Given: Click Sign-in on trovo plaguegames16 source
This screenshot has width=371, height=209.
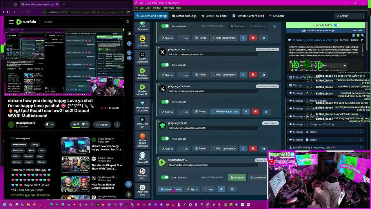Looking at the screenshot, I should [167, 149].
